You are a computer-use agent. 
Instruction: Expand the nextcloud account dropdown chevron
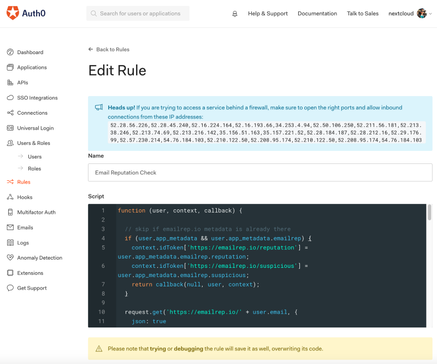tap(430, 13)
